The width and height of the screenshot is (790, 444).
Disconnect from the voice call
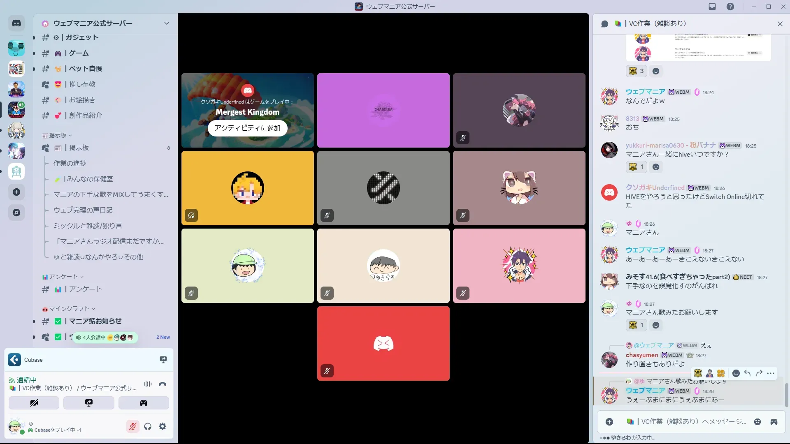(163, 384)
